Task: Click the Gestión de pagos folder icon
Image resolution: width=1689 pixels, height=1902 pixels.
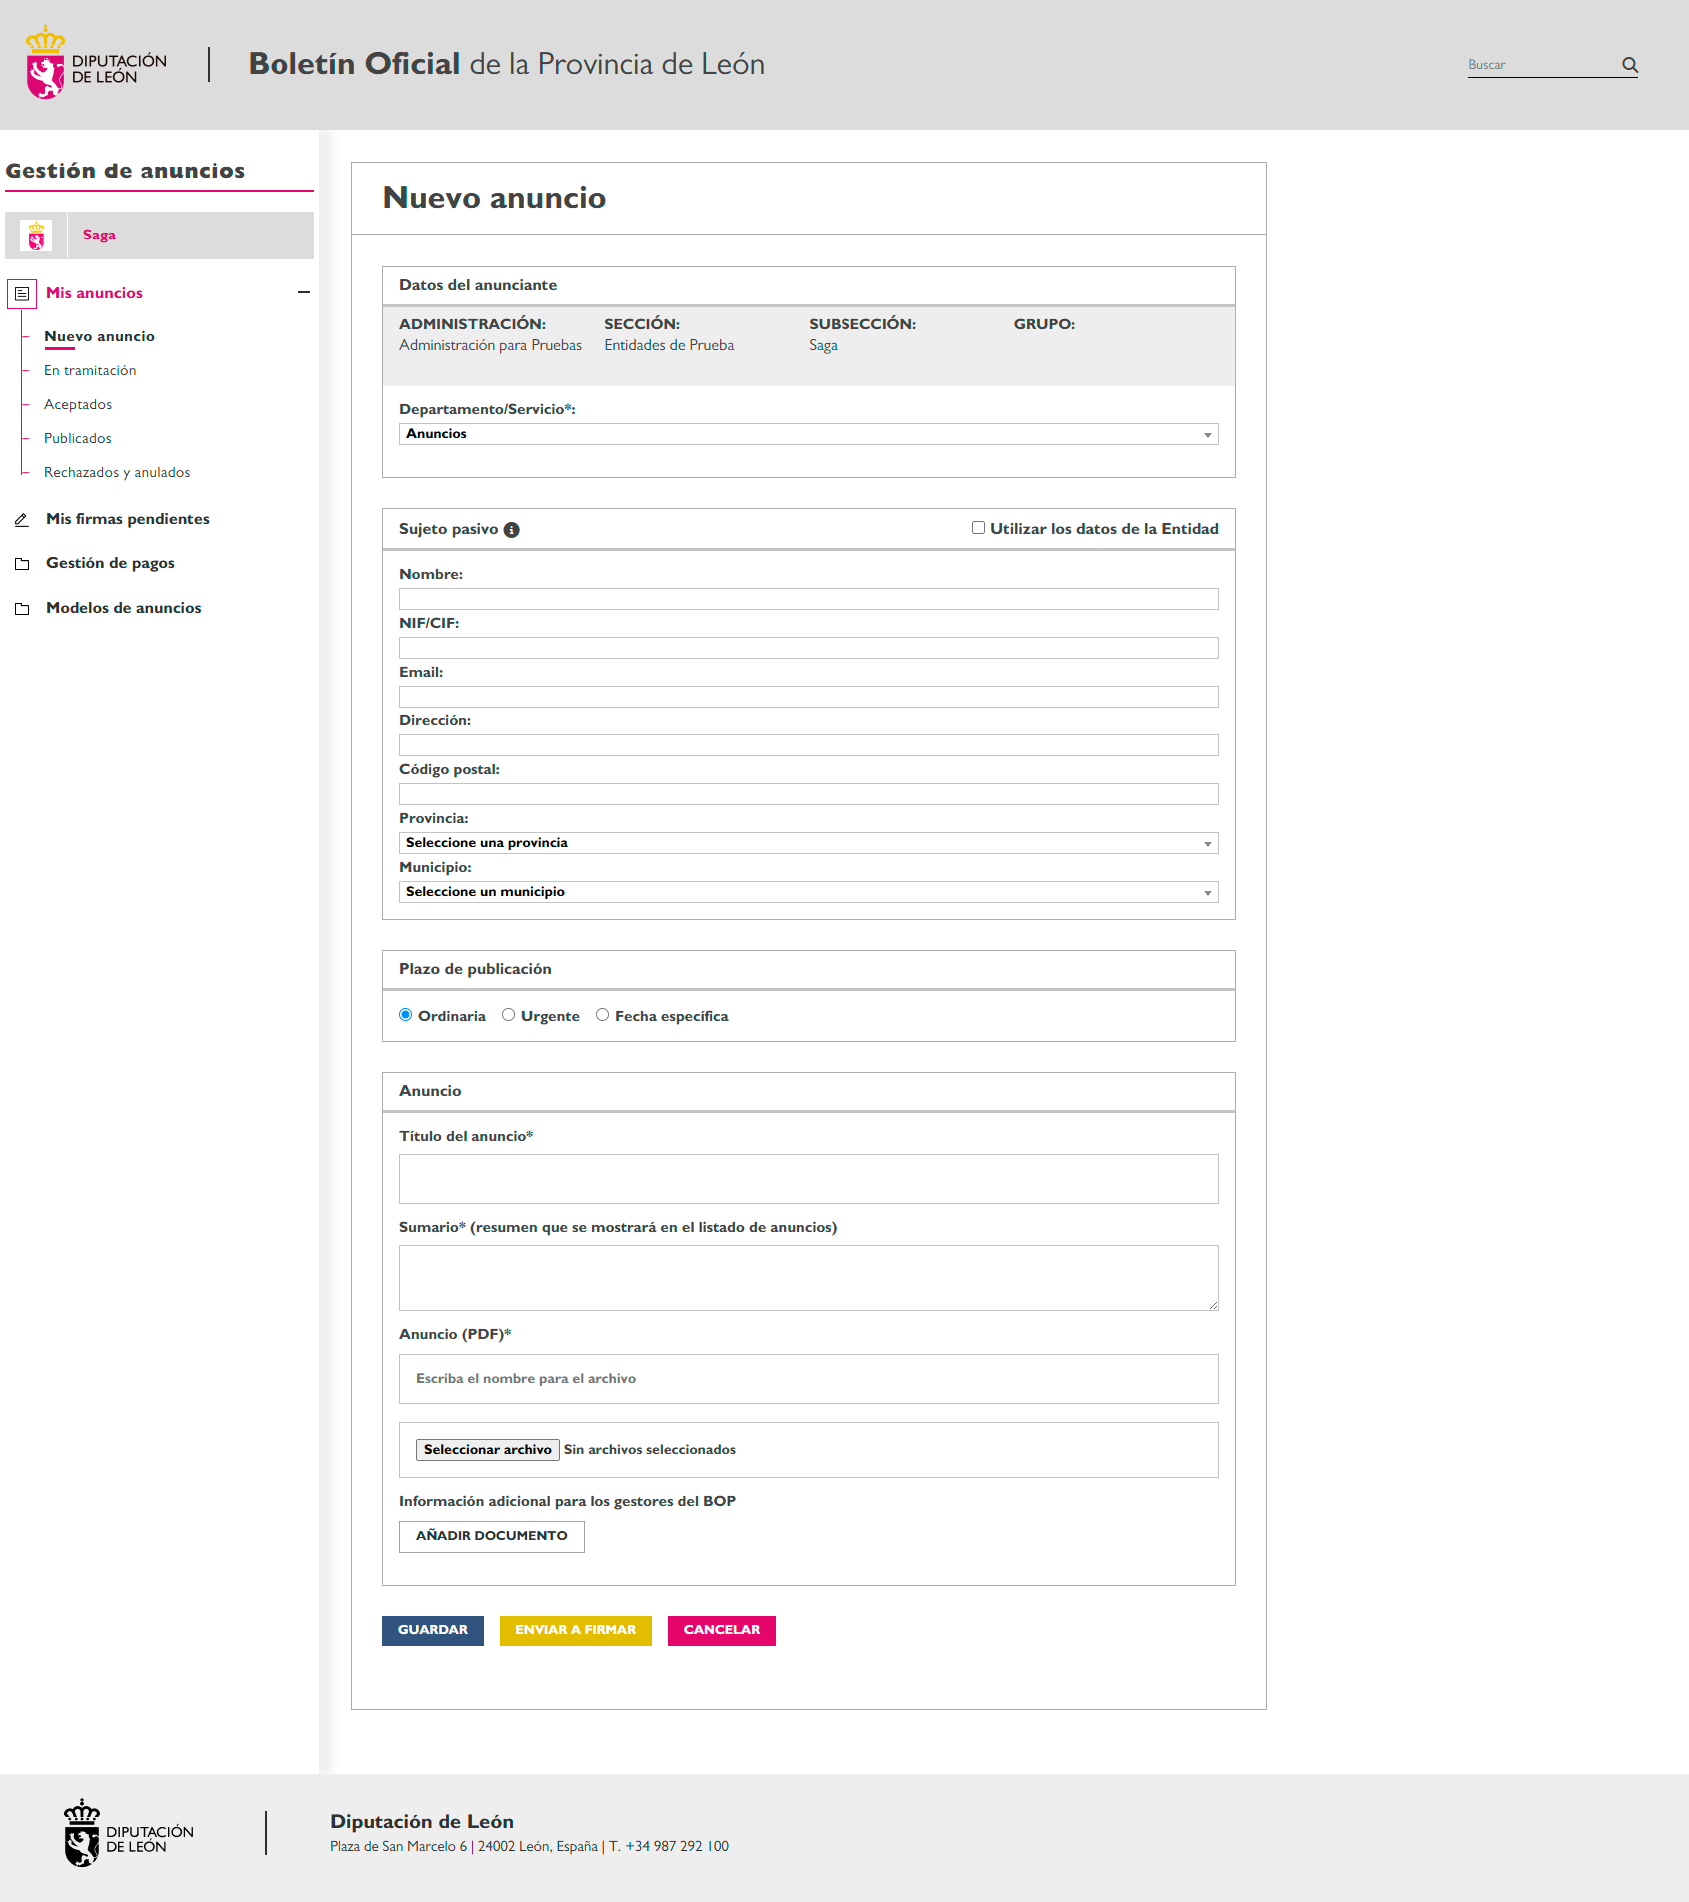Action: 22,564
